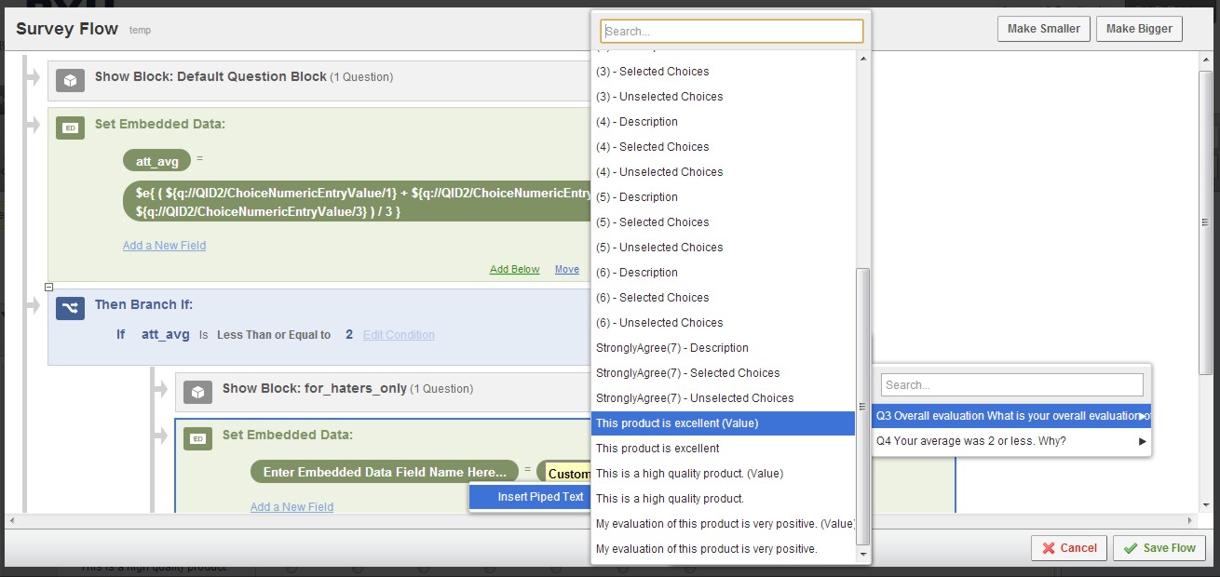Screen dimensions: 1220x577
Task: Click the dropdown list scroll down arrow
Action: [x=862, y=555]
